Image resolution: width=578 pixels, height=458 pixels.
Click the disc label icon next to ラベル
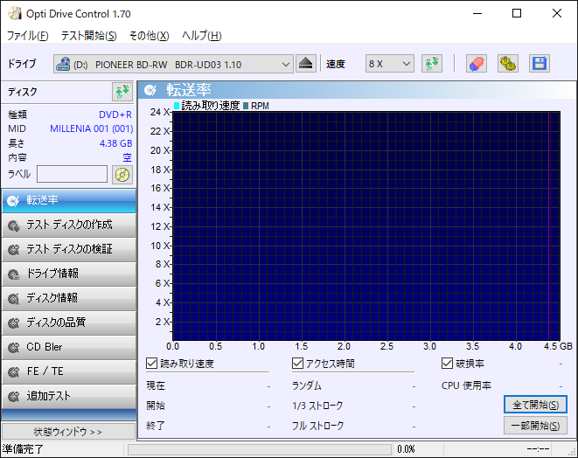pyautogui.click(x=122, y=174)
